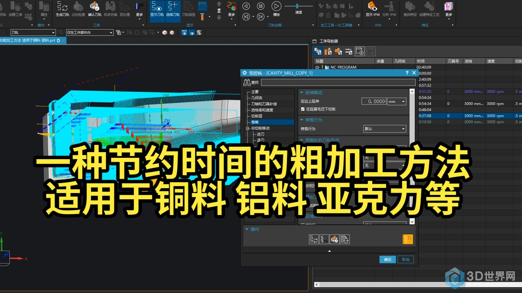The image size is (522, 293).
Task: Select 策略 in the dialog tree
Action: click(x=255, y=122)
